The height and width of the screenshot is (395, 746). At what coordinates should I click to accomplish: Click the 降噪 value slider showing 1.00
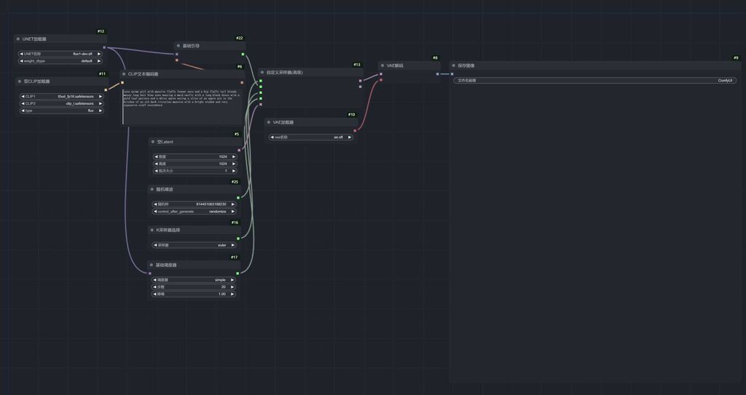click(x=194, y=294)
